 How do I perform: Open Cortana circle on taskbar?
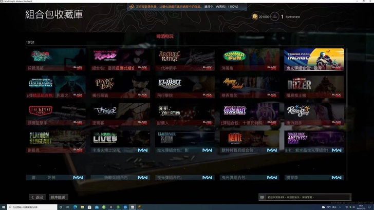click(x=61, y=207)
